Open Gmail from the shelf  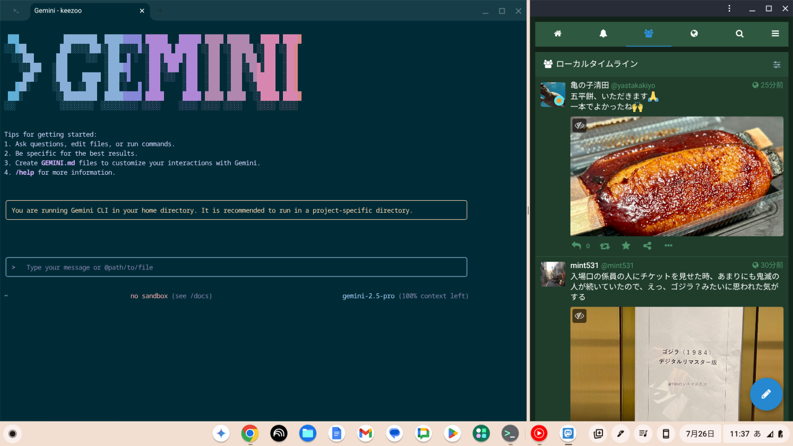click(x=366, y=433)
